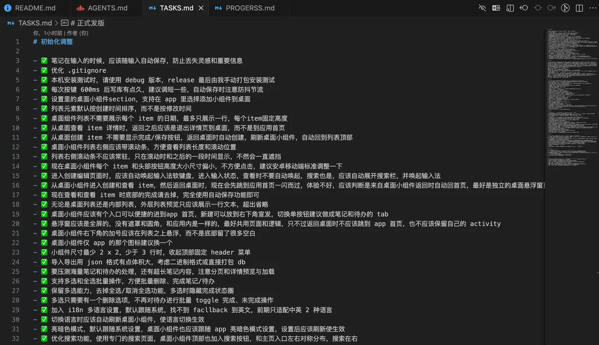Open changes with the arrows diff icon
The height and width of the screenshot is (345, 599).
[496, 8]
